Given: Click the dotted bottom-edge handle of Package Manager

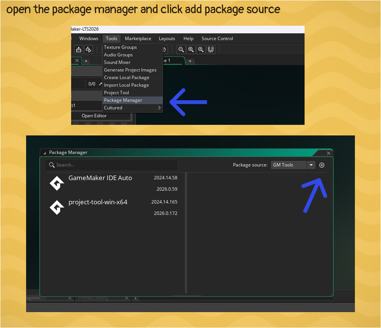Looking at the screenshot, I should pos(187,296).
